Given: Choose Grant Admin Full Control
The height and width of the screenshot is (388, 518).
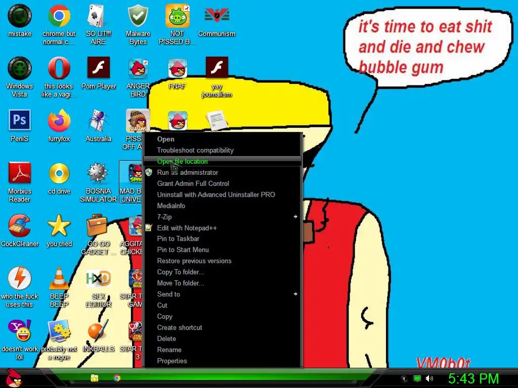Looking at the screenshot, I should coord(223,184).
